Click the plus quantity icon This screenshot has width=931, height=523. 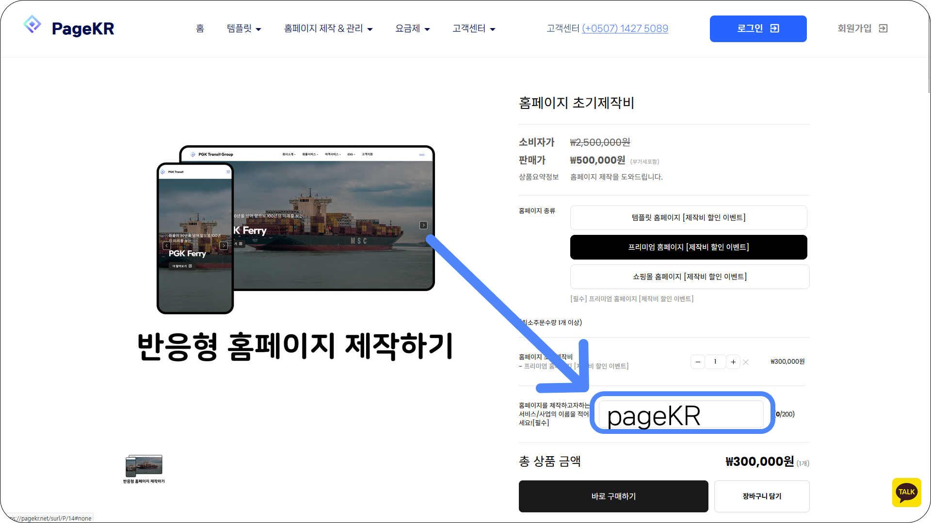(x=733, y=362)
